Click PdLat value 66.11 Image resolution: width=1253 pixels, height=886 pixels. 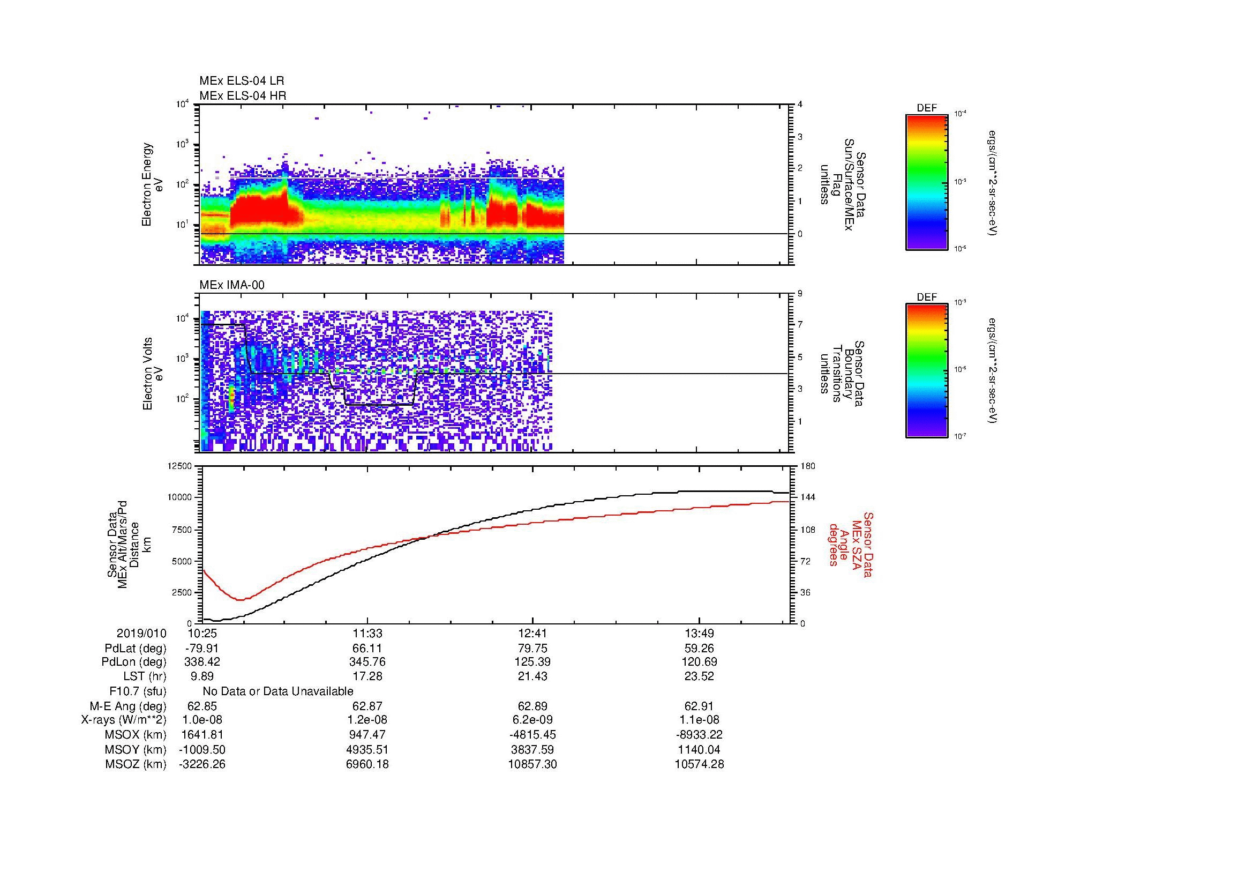[x=368, y=649]
